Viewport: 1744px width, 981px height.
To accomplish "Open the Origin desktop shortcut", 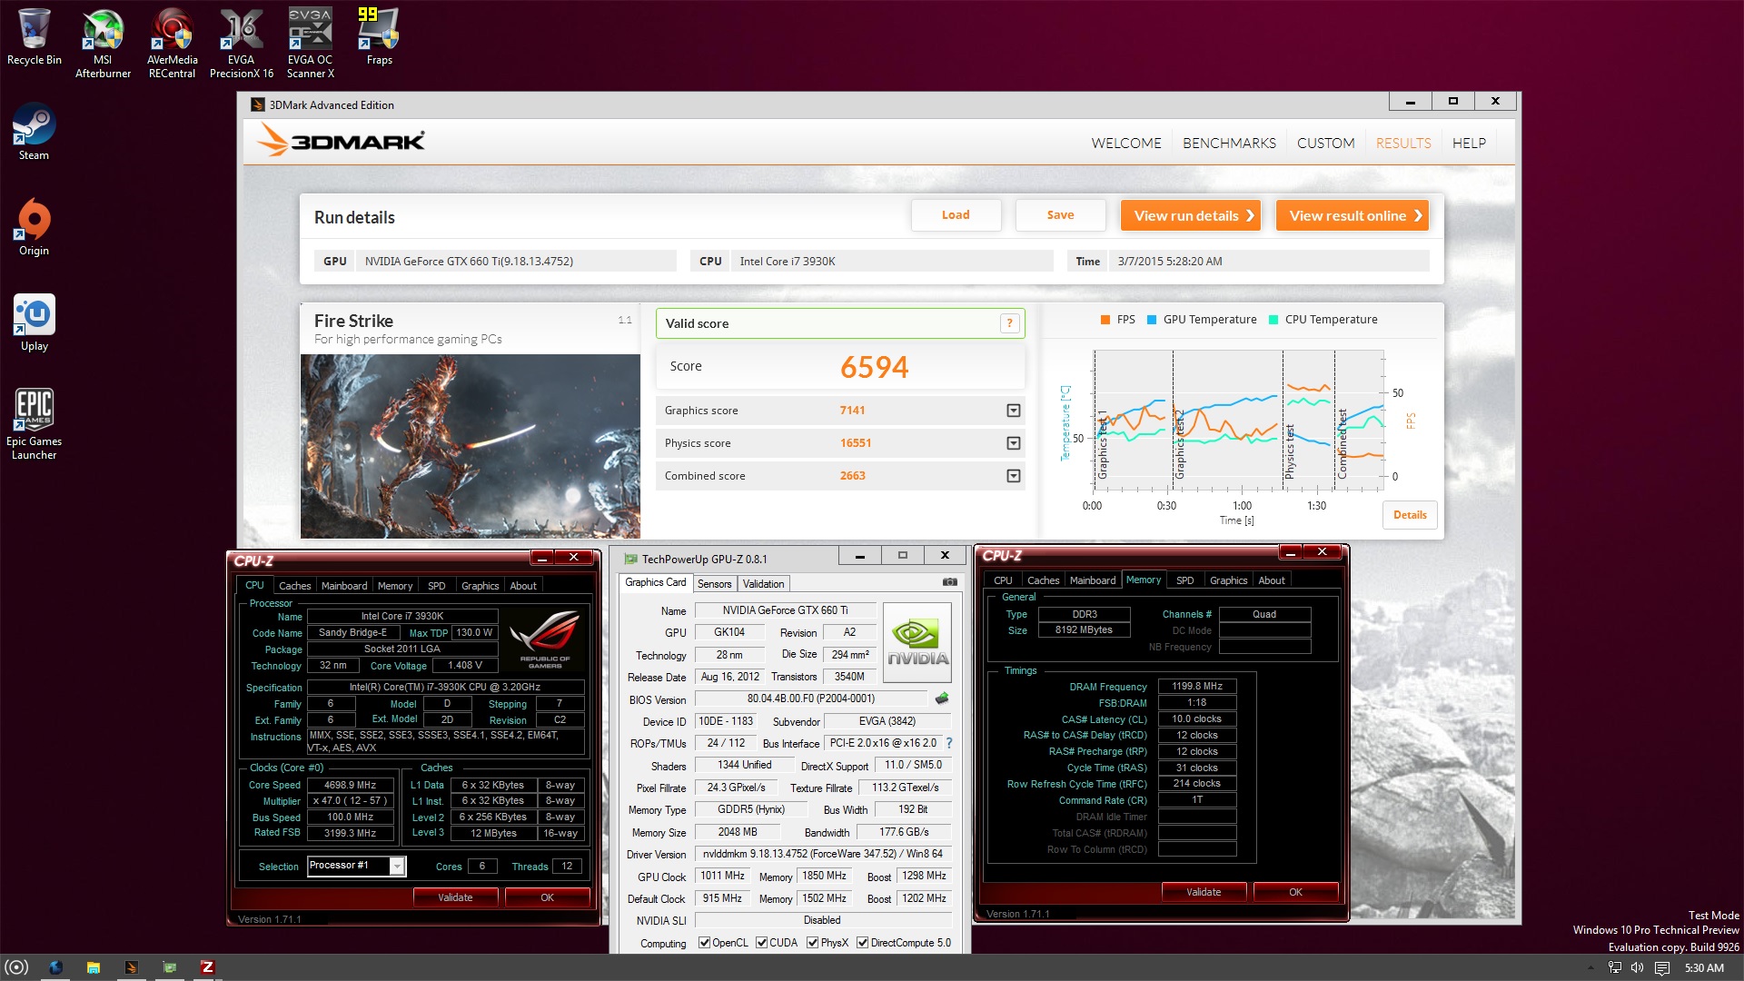I will pos(34,227).
